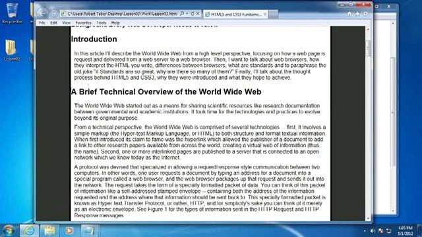This screenshot has width=422, height=237.
Task: Click the Lesson02 folder on desktop
Action: [x=12, y=50]
